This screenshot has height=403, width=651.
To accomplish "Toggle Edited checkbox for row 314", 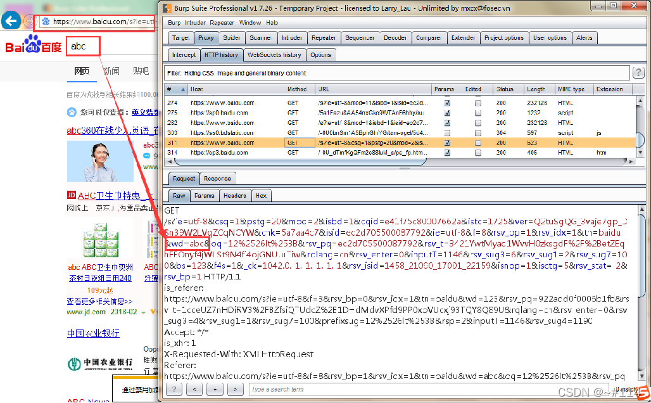I will pos(478,153).
